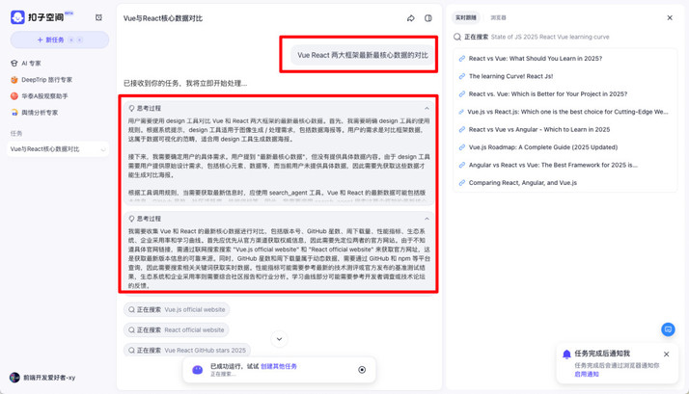Open 'Comparing React, Angular, and Vue.js' result
This screenshot has width=689, height=394.
522,183
